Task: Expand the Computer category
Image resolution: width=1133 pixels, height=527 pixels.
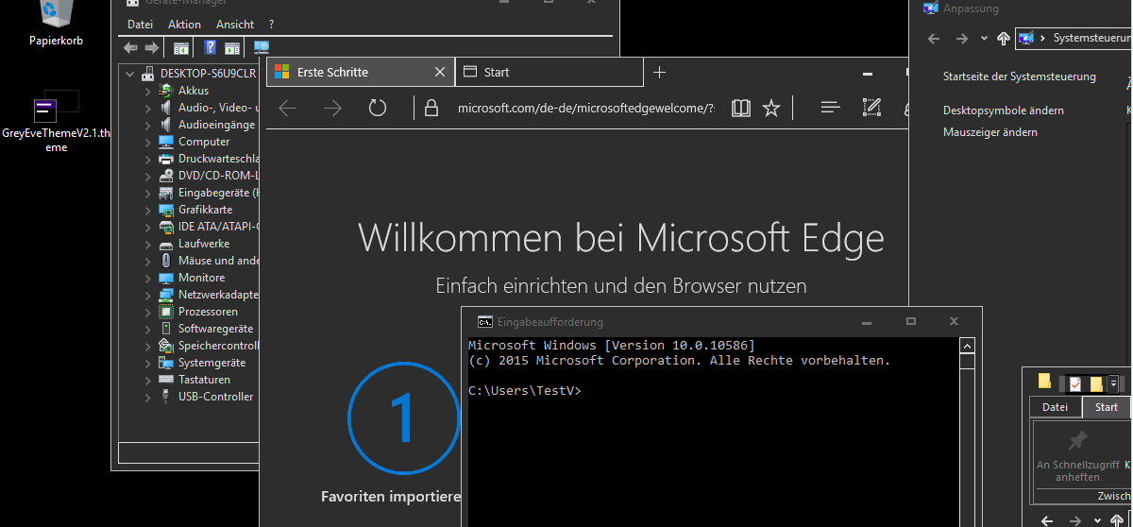Action: (147, 142)
